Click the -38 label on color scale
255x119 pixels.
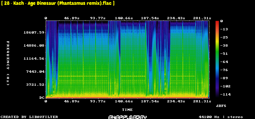click(x=224, y=46)
